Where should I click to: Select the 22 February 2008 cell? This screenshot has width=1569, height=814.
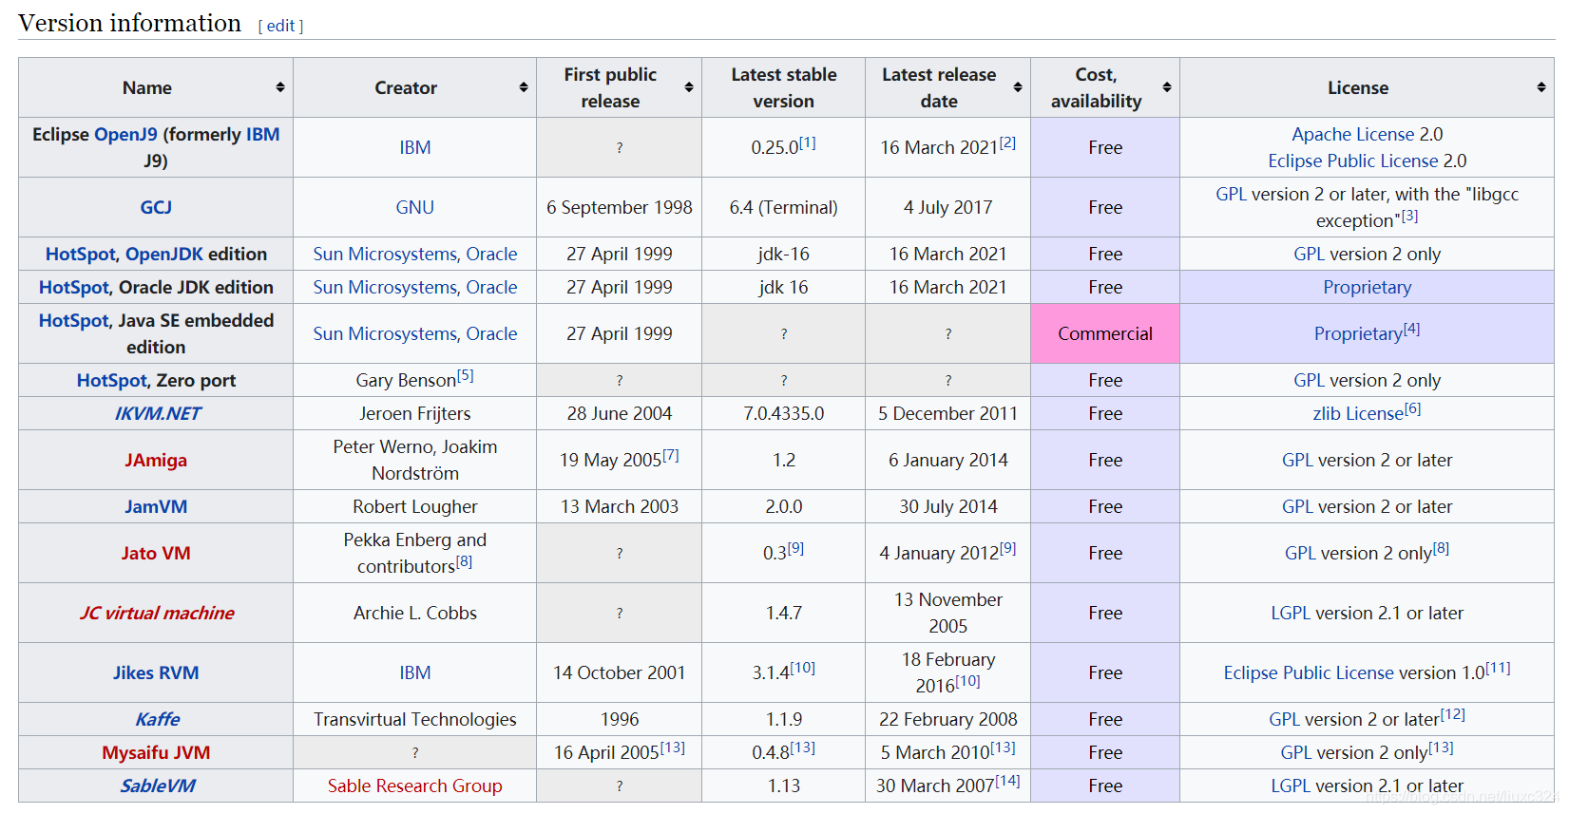click(948, 719)
